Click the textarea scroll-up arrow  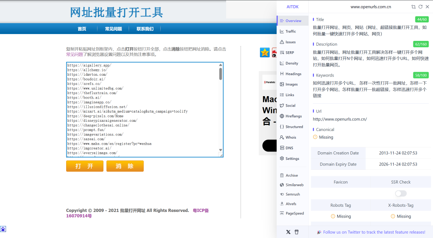[221, 65]
